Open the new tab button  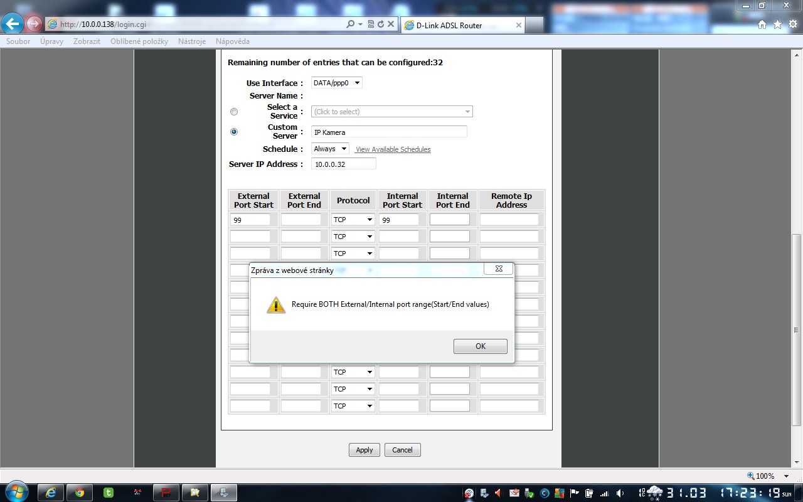tap(534, 25)
